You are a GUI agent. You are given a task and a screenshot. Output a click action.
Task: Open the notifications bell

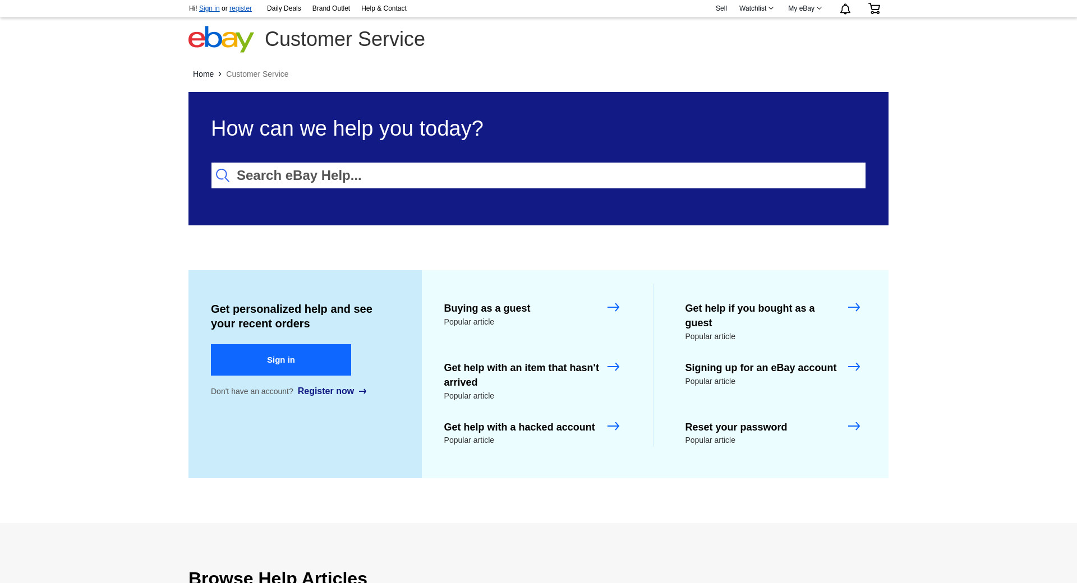pos(845,8)
